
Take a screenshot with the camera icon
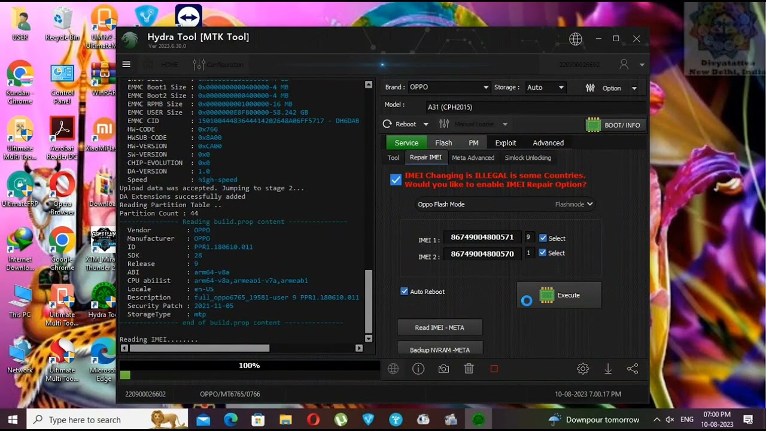(x=443, y=369)
